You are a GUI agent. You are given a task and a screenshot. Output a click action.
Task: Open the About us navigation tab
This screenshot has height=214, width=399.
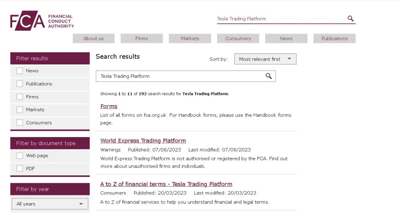coord(94,39)
